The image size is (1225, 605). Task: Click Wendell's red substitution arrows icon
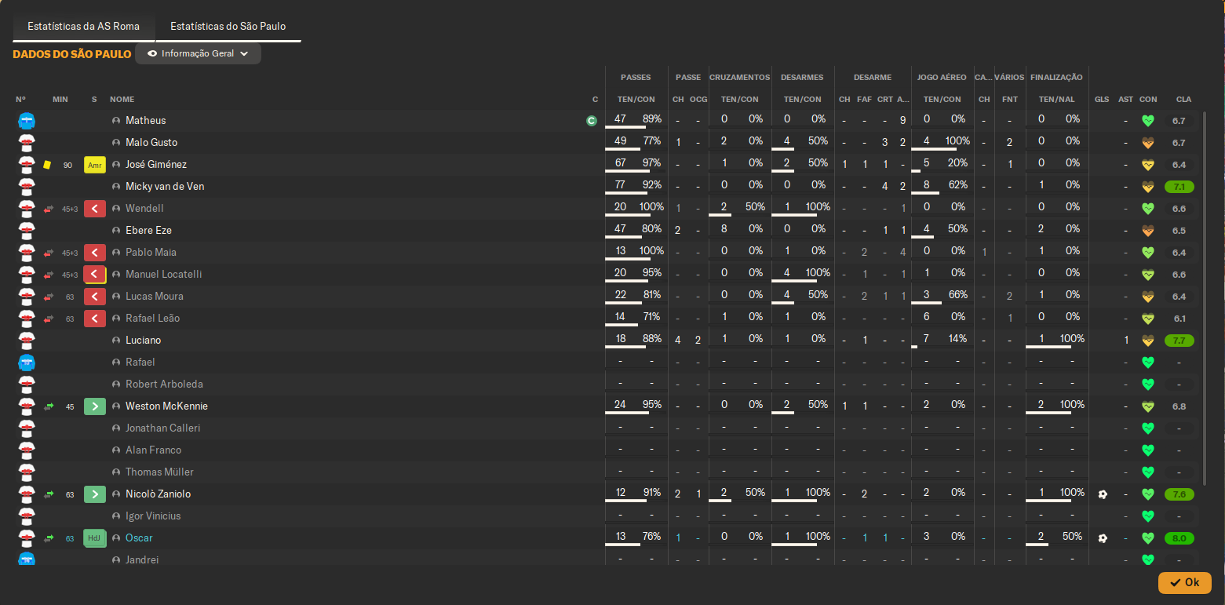click(x=49, y=209)
